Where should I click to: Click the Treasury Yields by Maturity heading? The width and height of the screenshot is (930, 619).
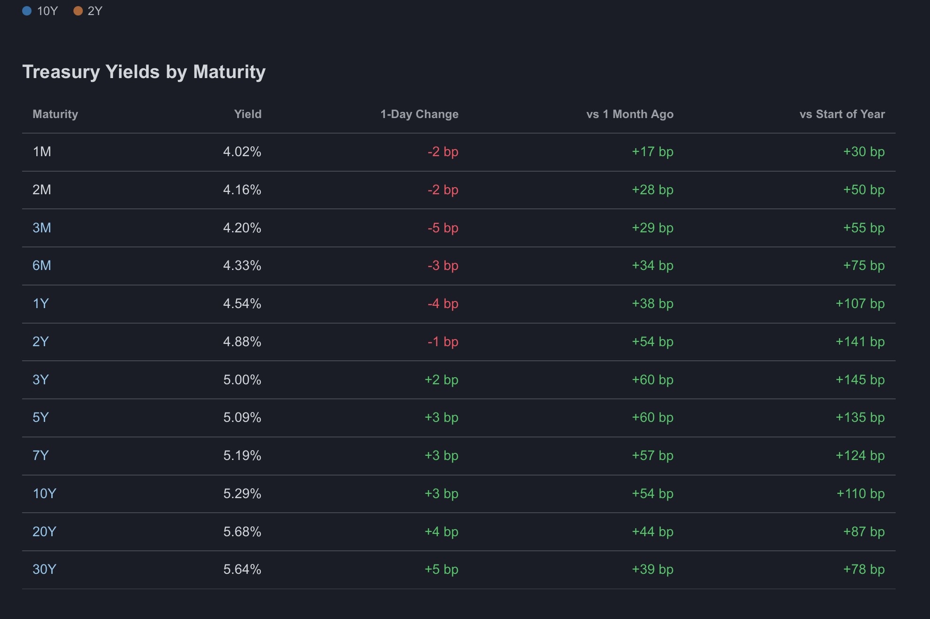[x=144, y=72]
